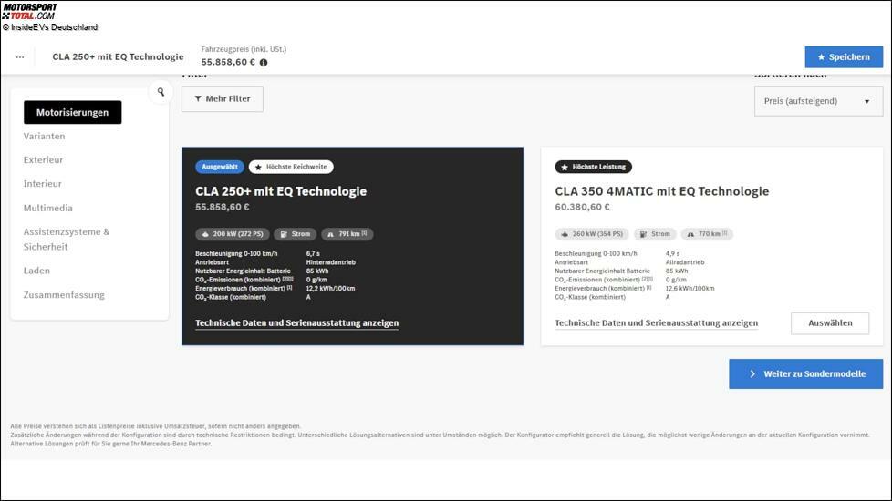892x501 pixels.
Task: Click the Allradantrieb drive type value
Action: (x=685, y=262)
